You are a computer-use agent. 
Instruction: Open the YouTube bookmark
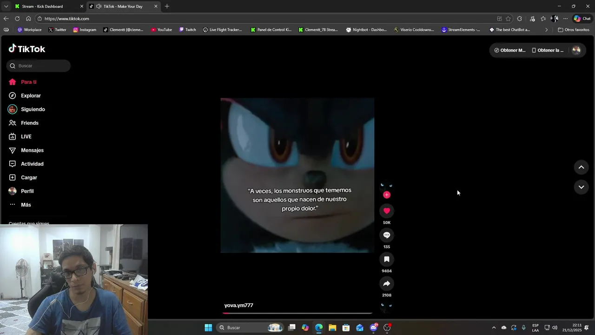(161, 30)
